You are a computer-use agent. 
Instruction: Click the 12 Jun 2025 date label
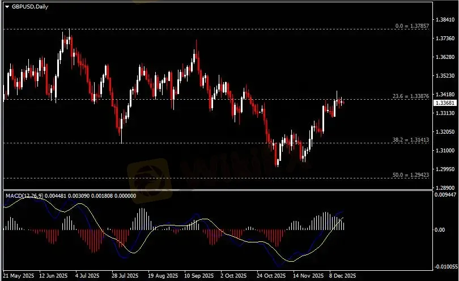pos(53,276)
